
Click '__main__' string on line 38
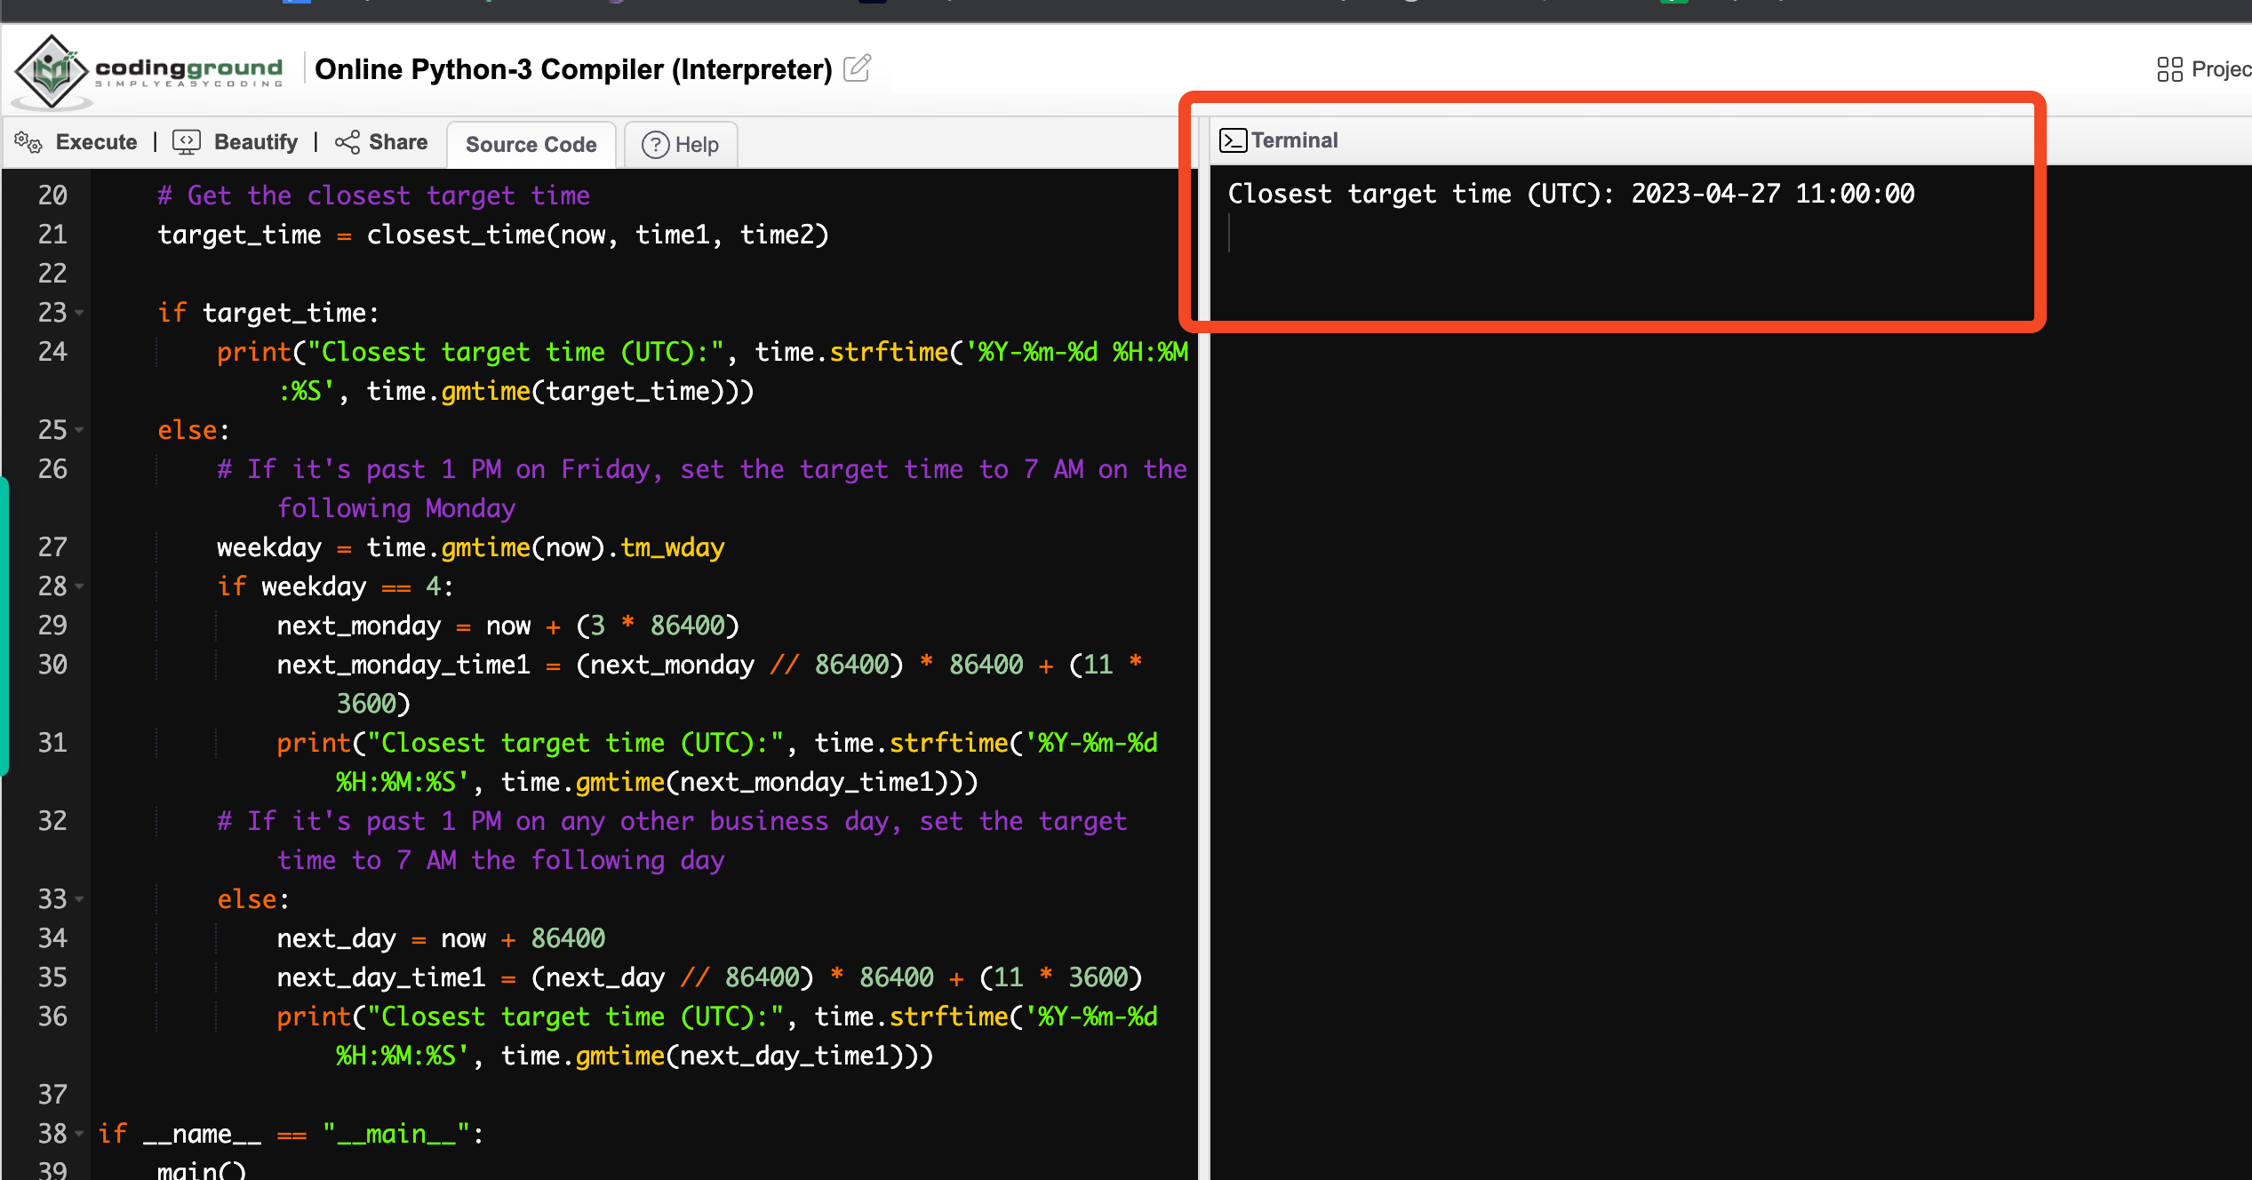(x=395, y=1134)
